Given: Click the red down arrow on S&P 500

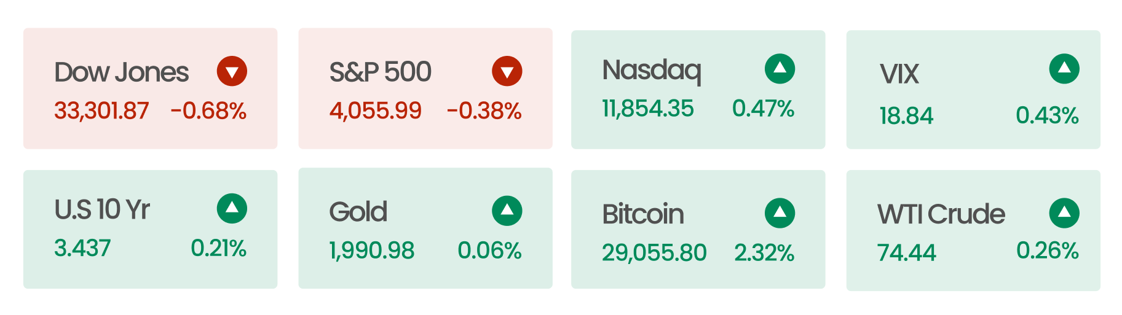Looking at the screenshot, I should (x=507, y=71).
